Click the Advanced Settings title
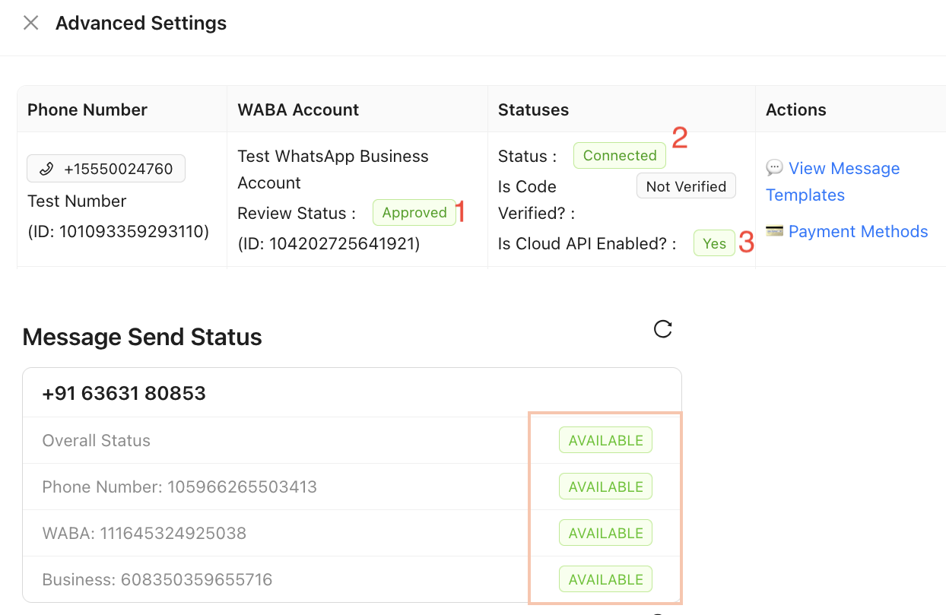Screen dimensions: 946x615 (x=141, y=23)
